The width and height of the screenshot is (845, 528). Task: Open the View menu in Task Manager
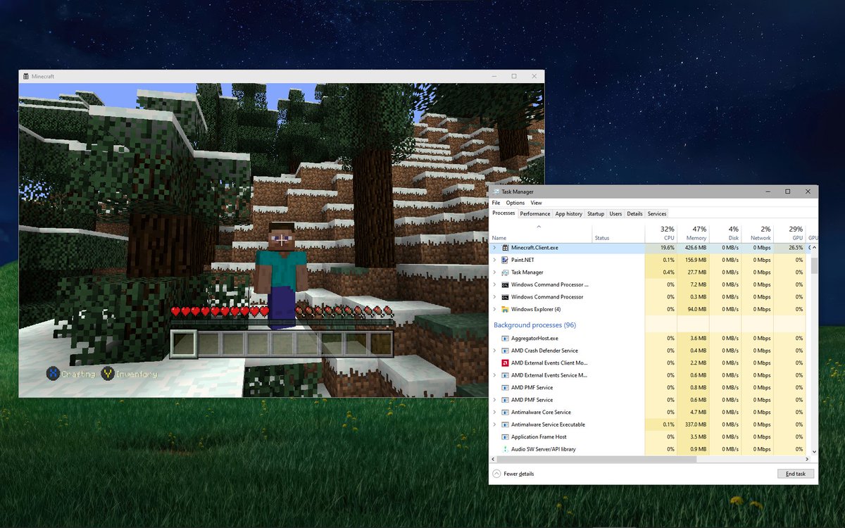[537, 203]
